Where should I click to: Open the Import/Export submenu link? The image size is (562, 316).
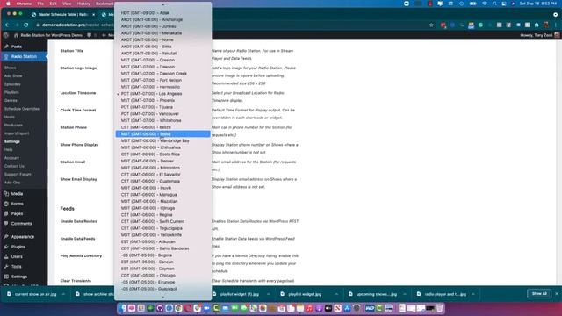17,133
